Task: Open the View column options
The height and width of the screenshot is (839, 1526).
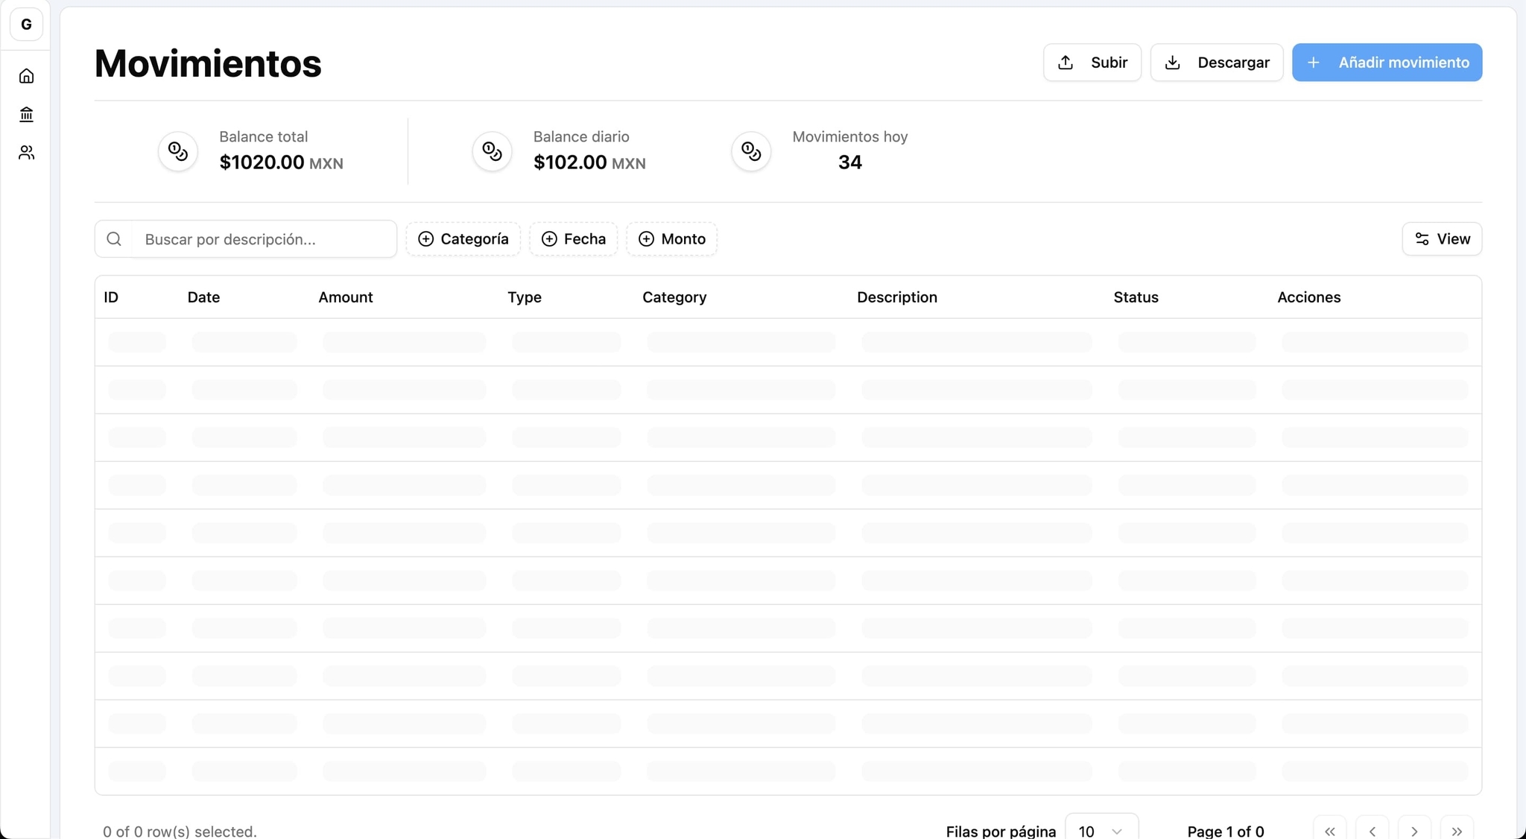Action: tap(1441, 239)
